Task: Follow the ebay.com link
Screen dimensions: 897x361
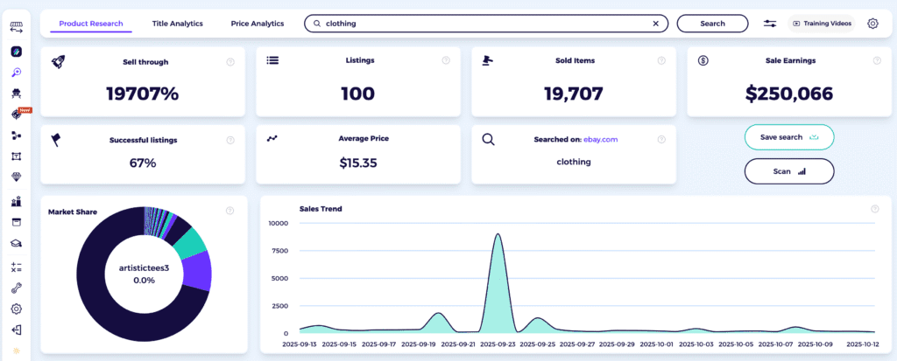Action: click(x=601, y=139)
